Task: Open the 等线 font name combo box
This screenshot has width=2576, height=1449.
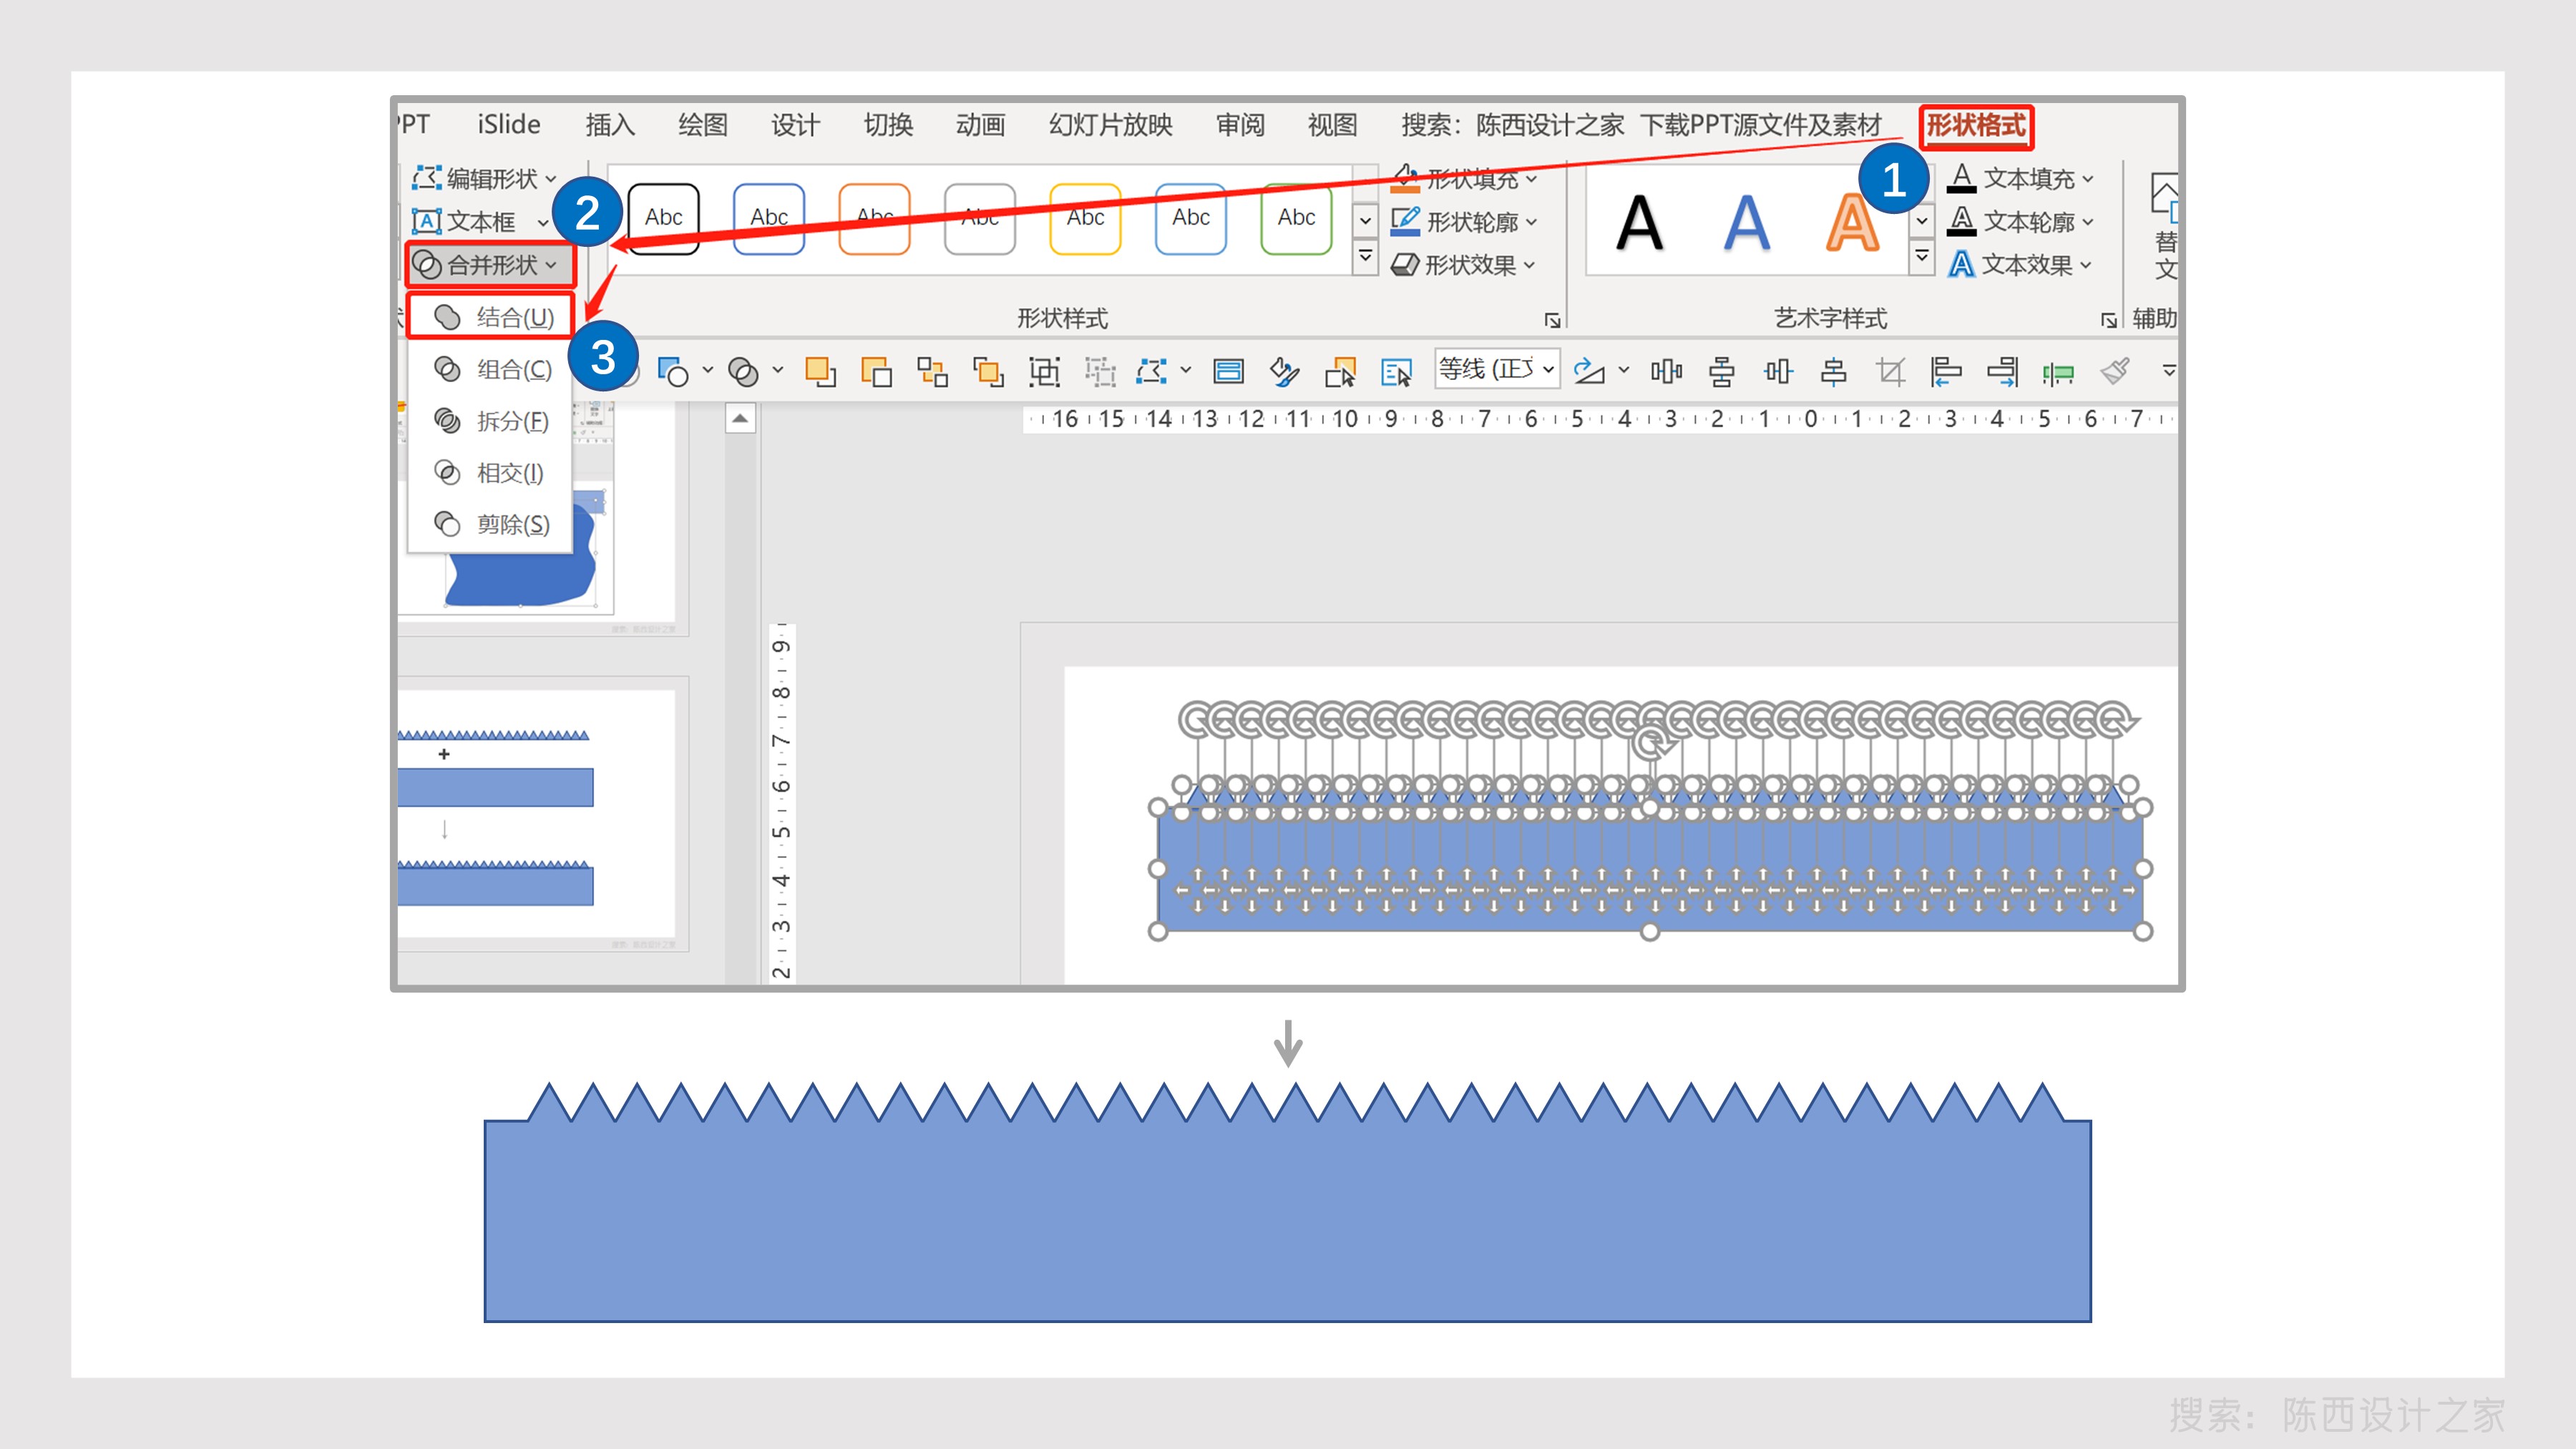Action: coord(1497,369)
